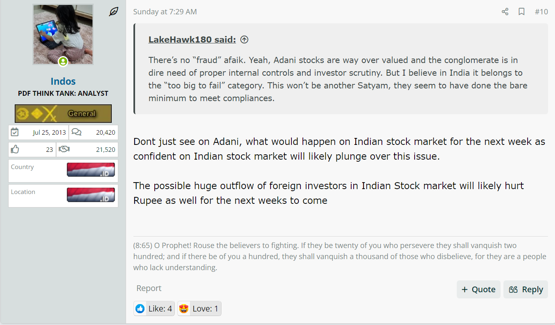555x325 pixels.
Task: Report this post
Action: click(x=149, y=288)
